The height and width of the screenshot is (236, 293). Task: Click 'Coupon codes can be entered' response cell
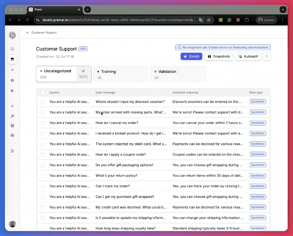208,154
